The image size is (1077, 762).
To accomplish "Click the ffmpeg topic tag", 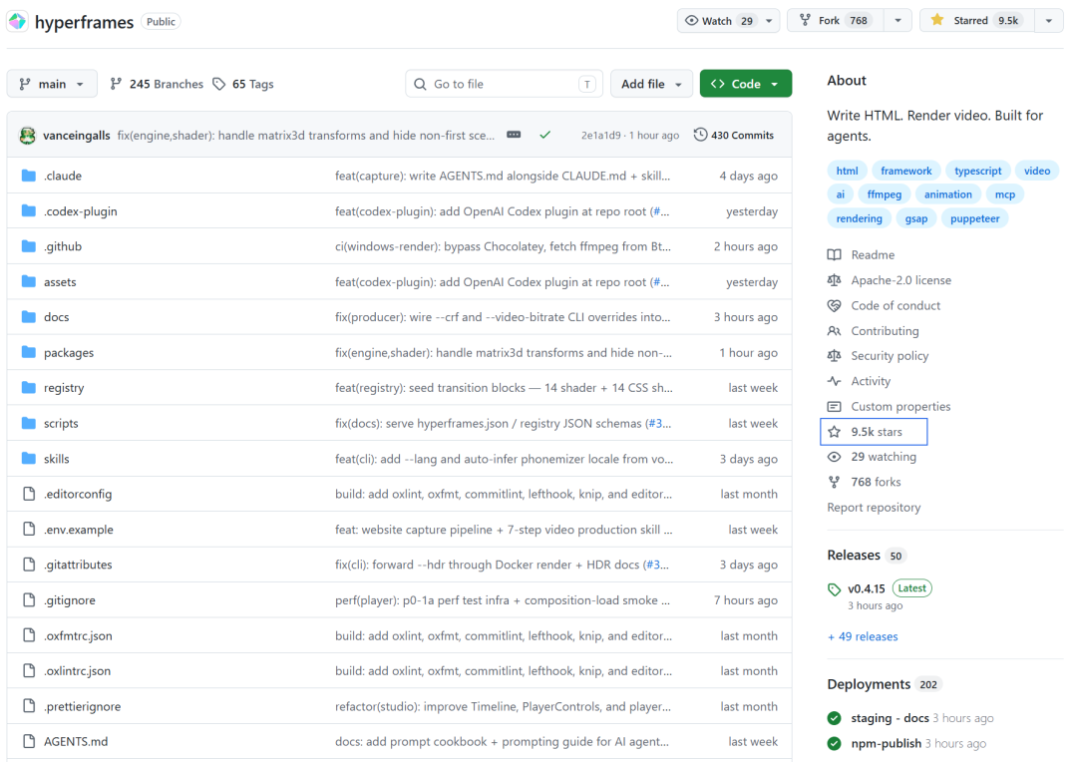I will coord(884,194).
